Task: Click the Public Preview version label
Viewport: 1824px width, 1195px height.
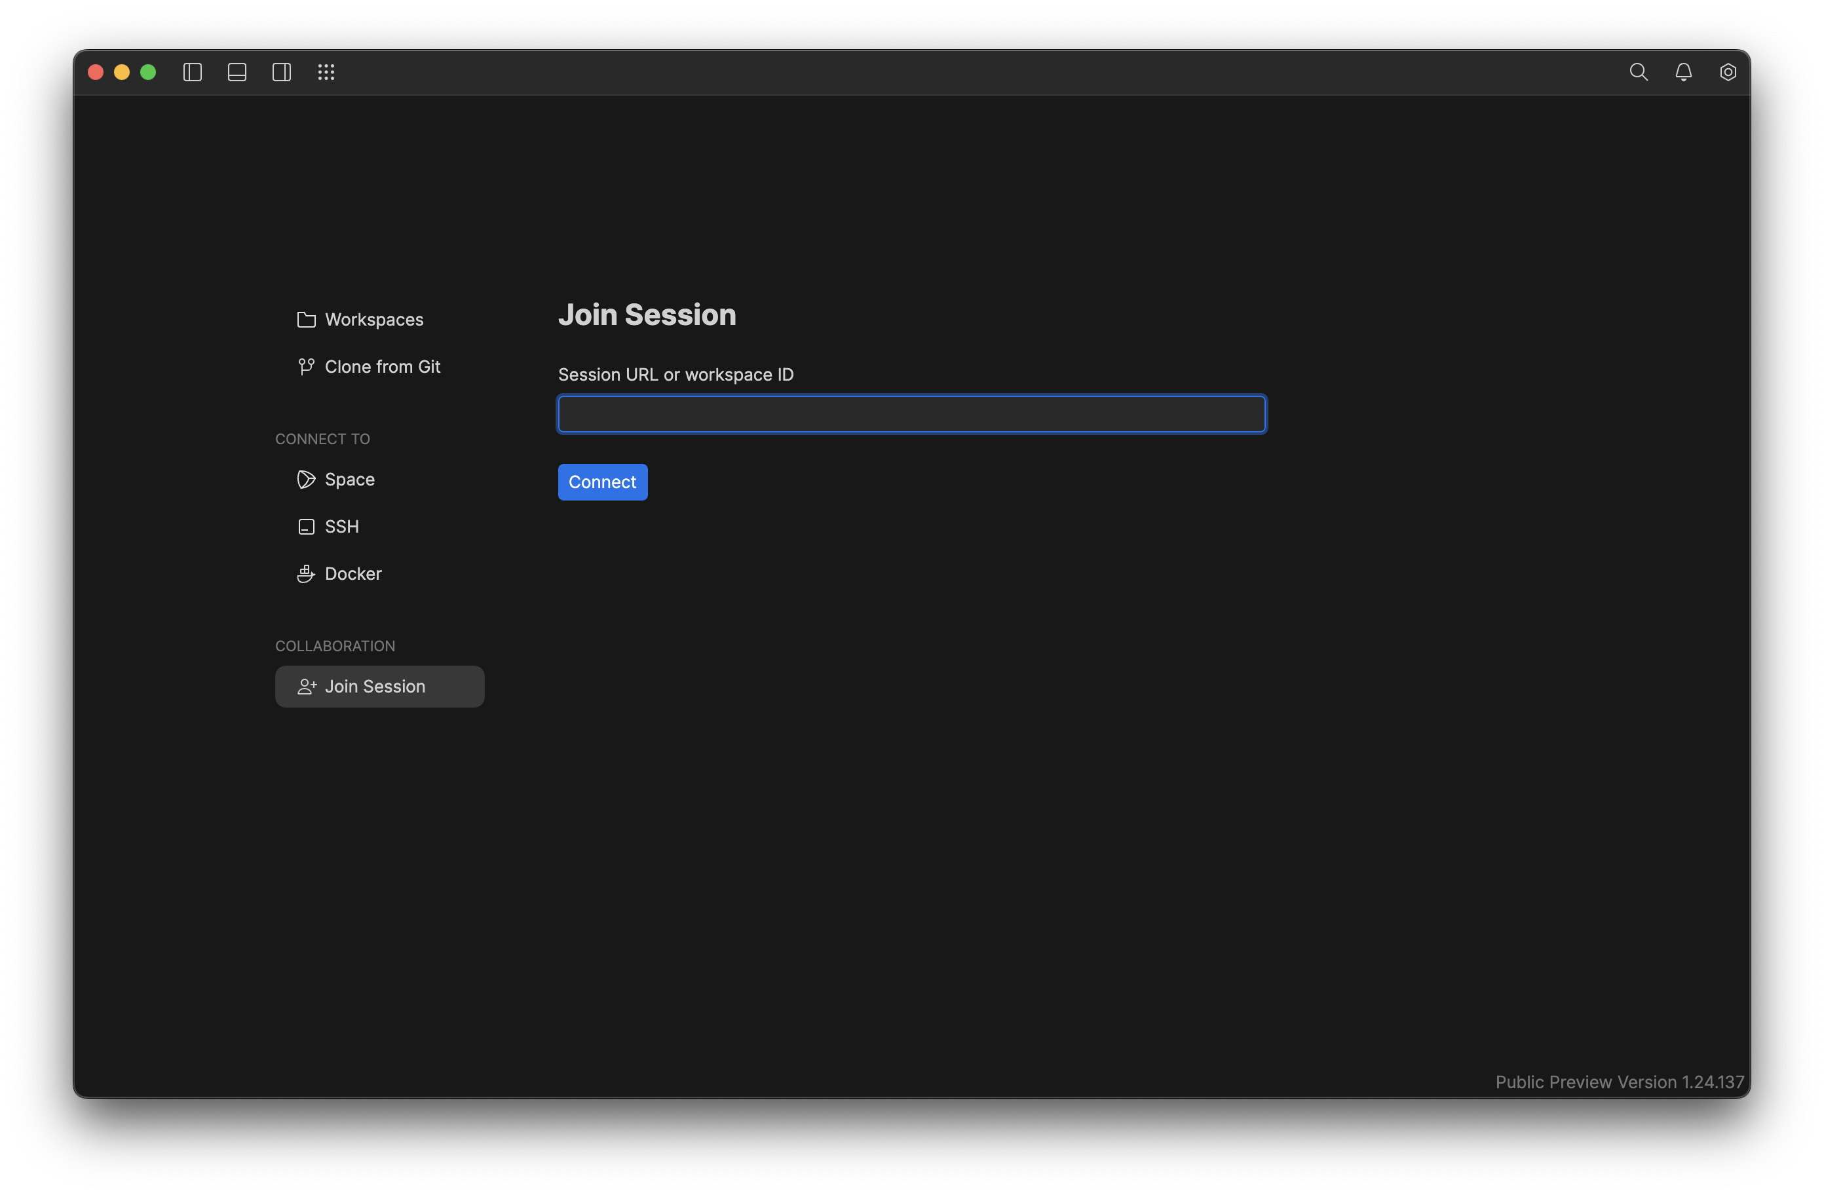Action: pyautogui.click(x=1618, y=1082)
